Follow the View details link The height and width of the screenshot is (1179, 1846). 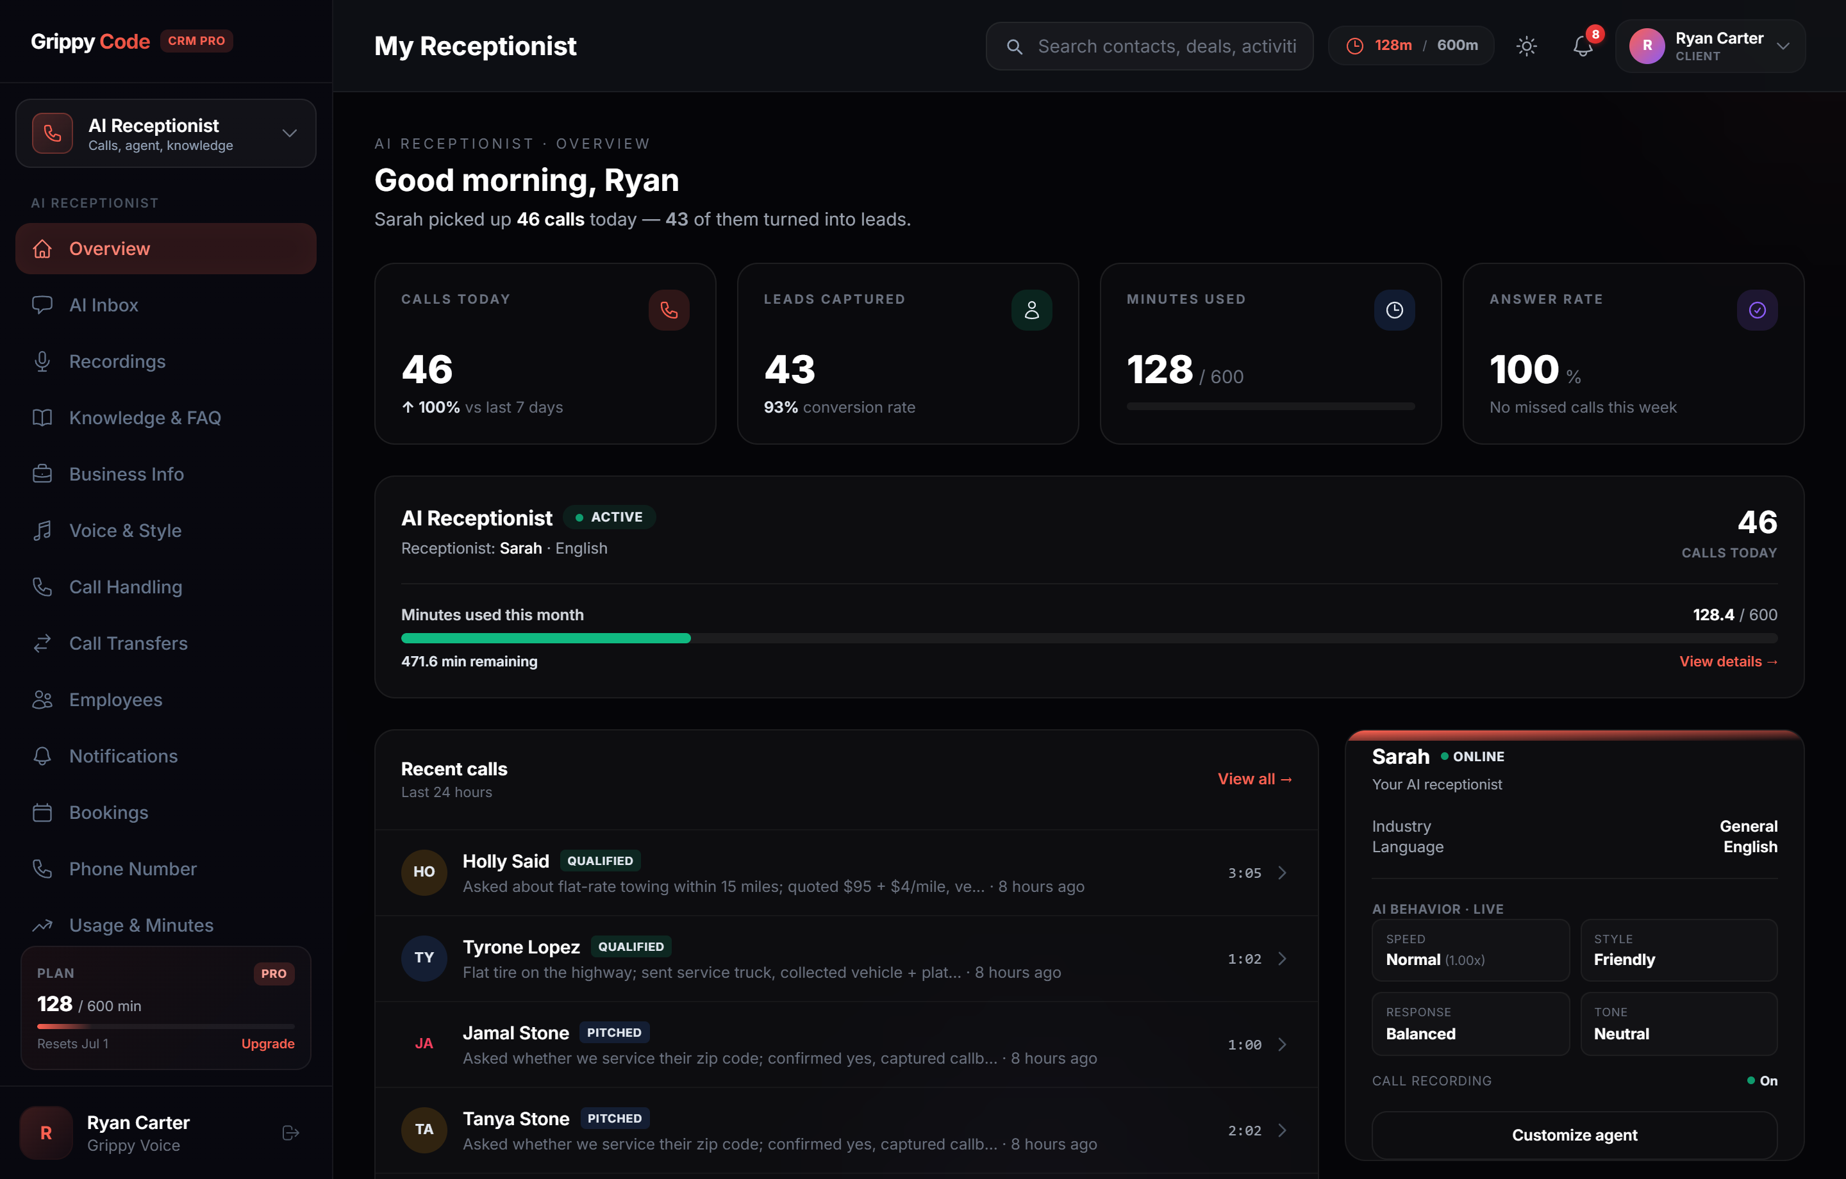coord(1728,661)
